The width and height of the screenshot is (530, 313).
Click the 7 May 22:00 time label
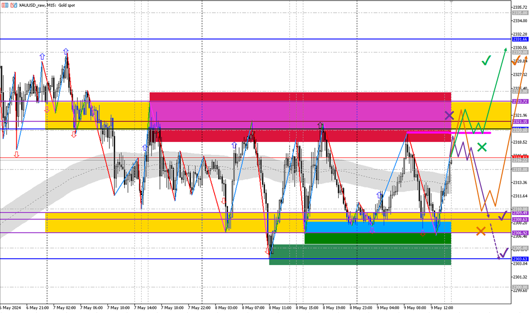[x=200, y=308]
